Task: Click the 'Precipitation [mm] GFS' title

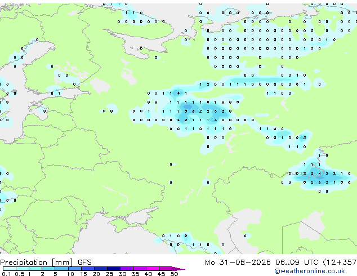Action: (x=46, y=262)
